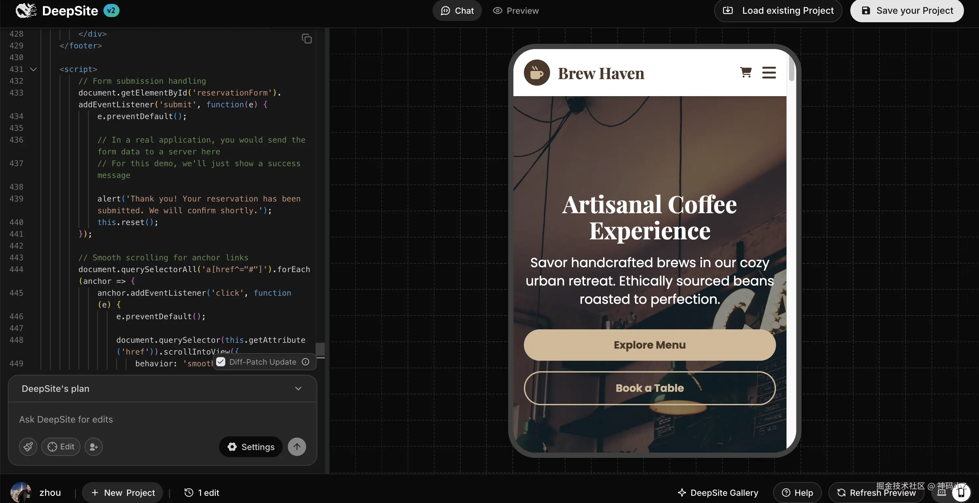
Task: Switch to desktop laptop preview mode
Action: coord(942,492)
